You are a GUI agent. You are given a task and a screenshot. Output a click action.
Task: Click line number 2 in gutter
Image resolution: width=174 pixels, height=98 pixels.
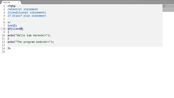click(4, 9)
